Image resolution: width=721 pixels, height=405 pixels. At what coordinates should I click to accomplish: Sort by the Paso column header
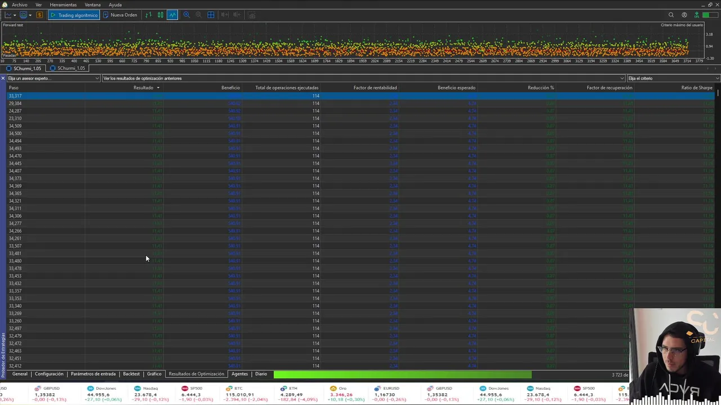pos(14,88)
